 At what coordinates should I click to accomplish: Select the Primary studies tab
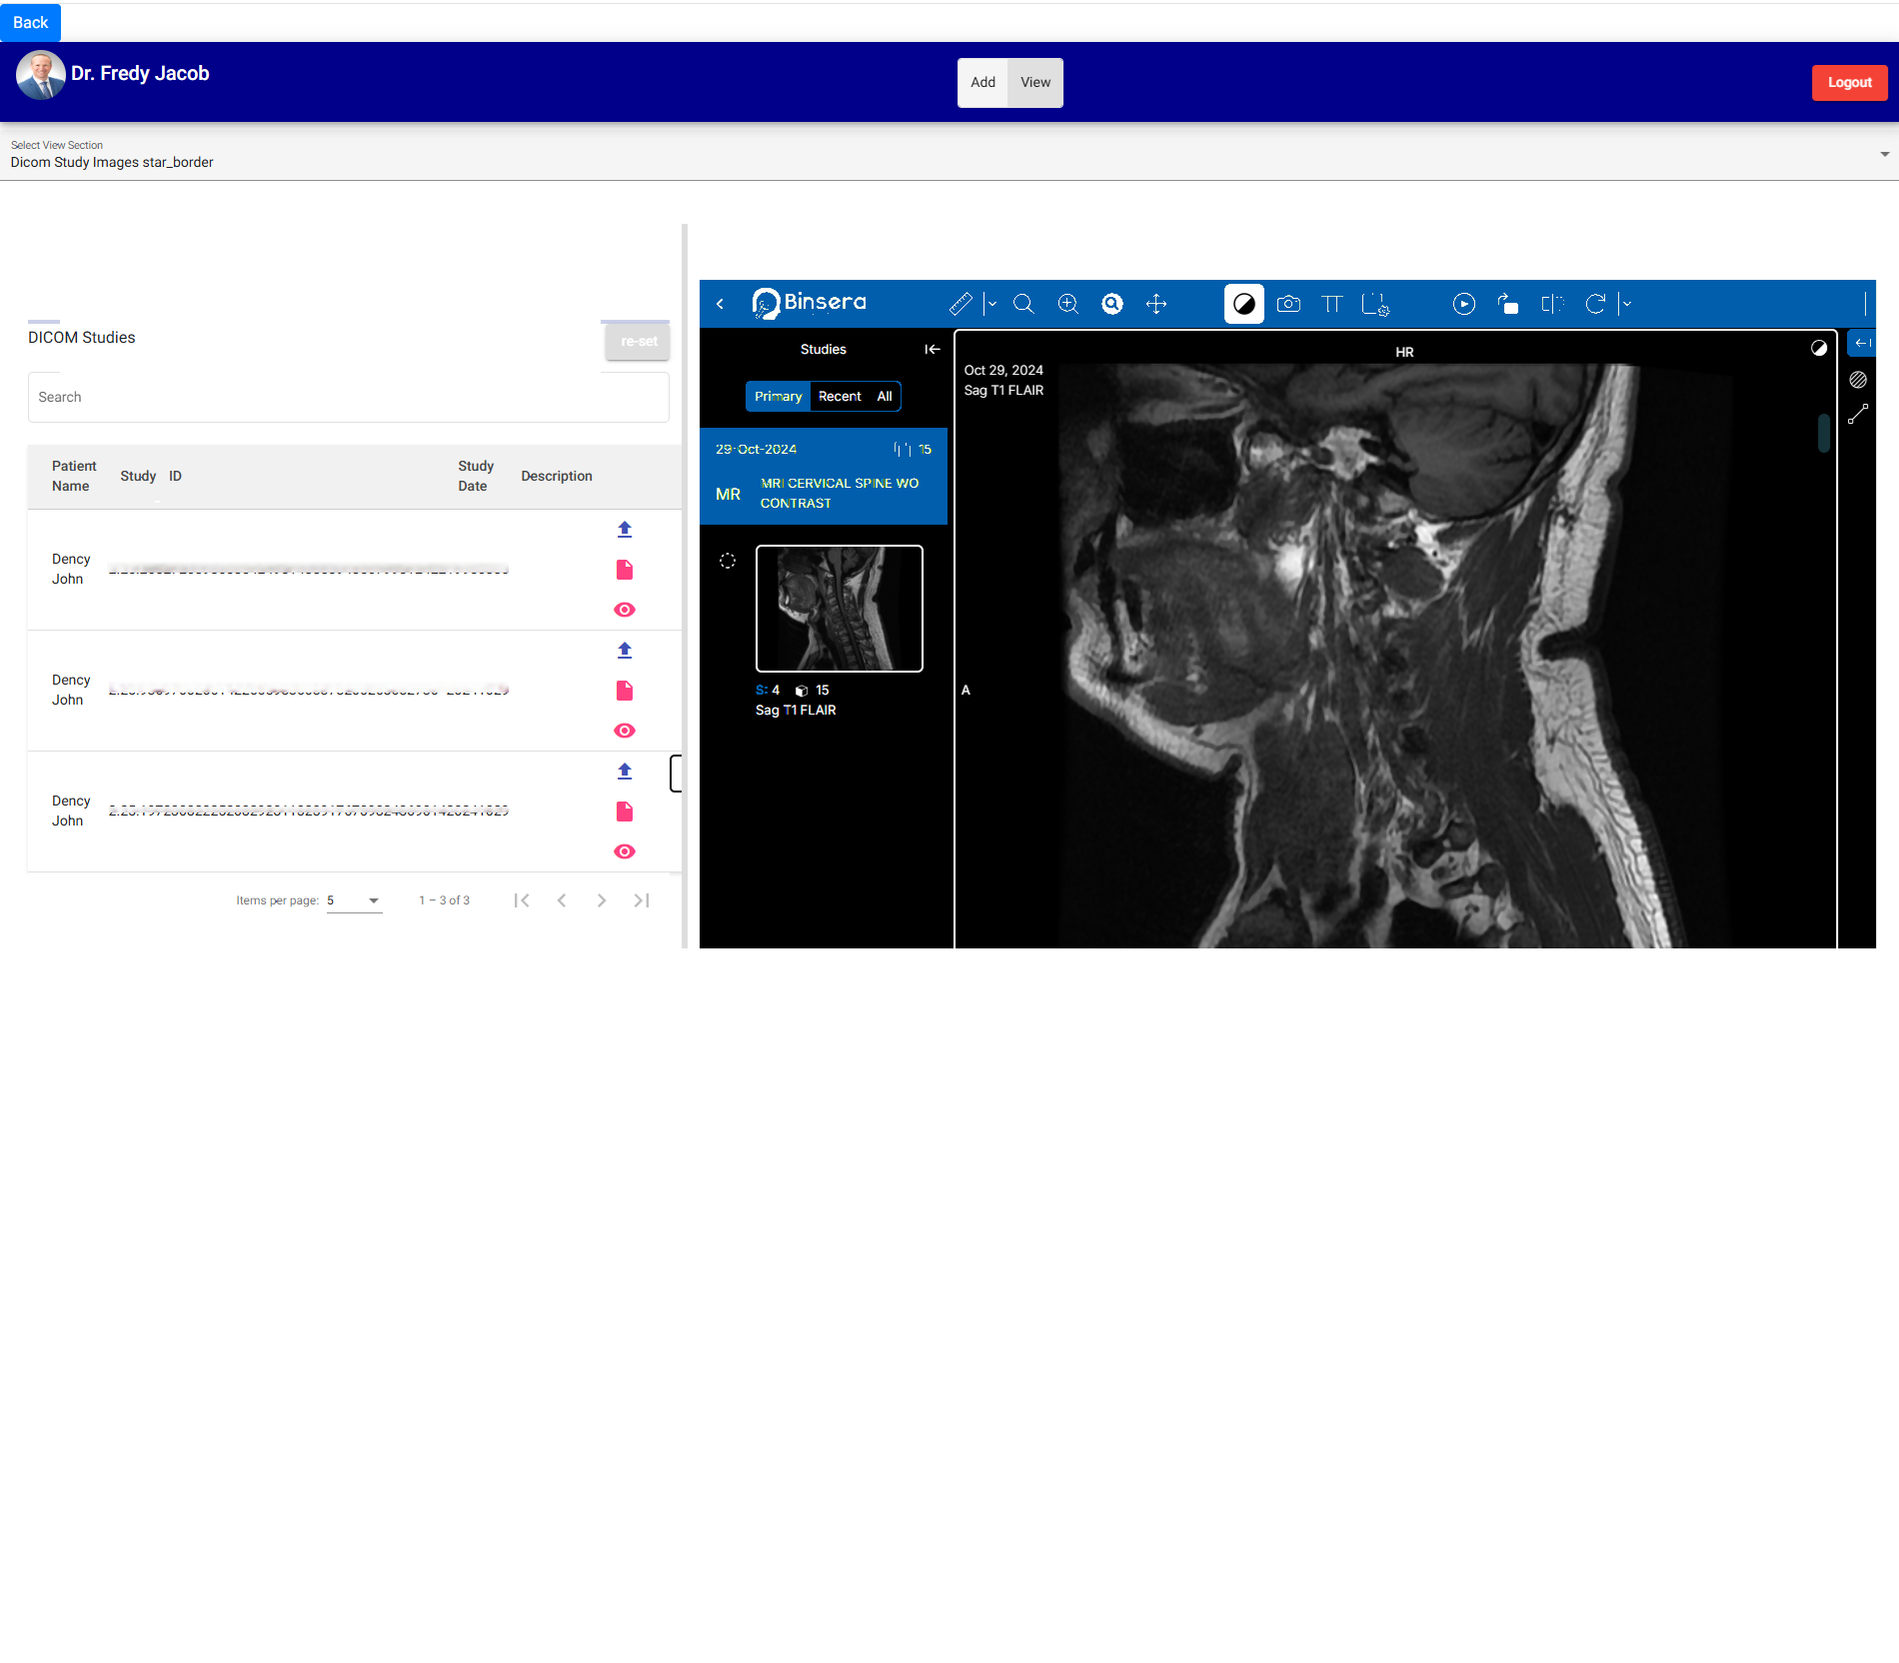tap(778, 397)
